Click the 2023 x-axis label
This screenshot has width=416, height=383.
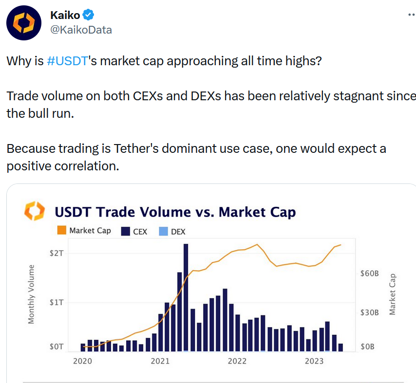pyautogui.click(x=314, y=361)
